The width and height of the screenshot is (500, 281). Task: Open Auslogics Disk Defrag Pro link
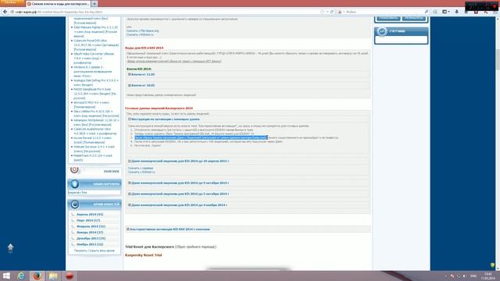coord(95,83)
